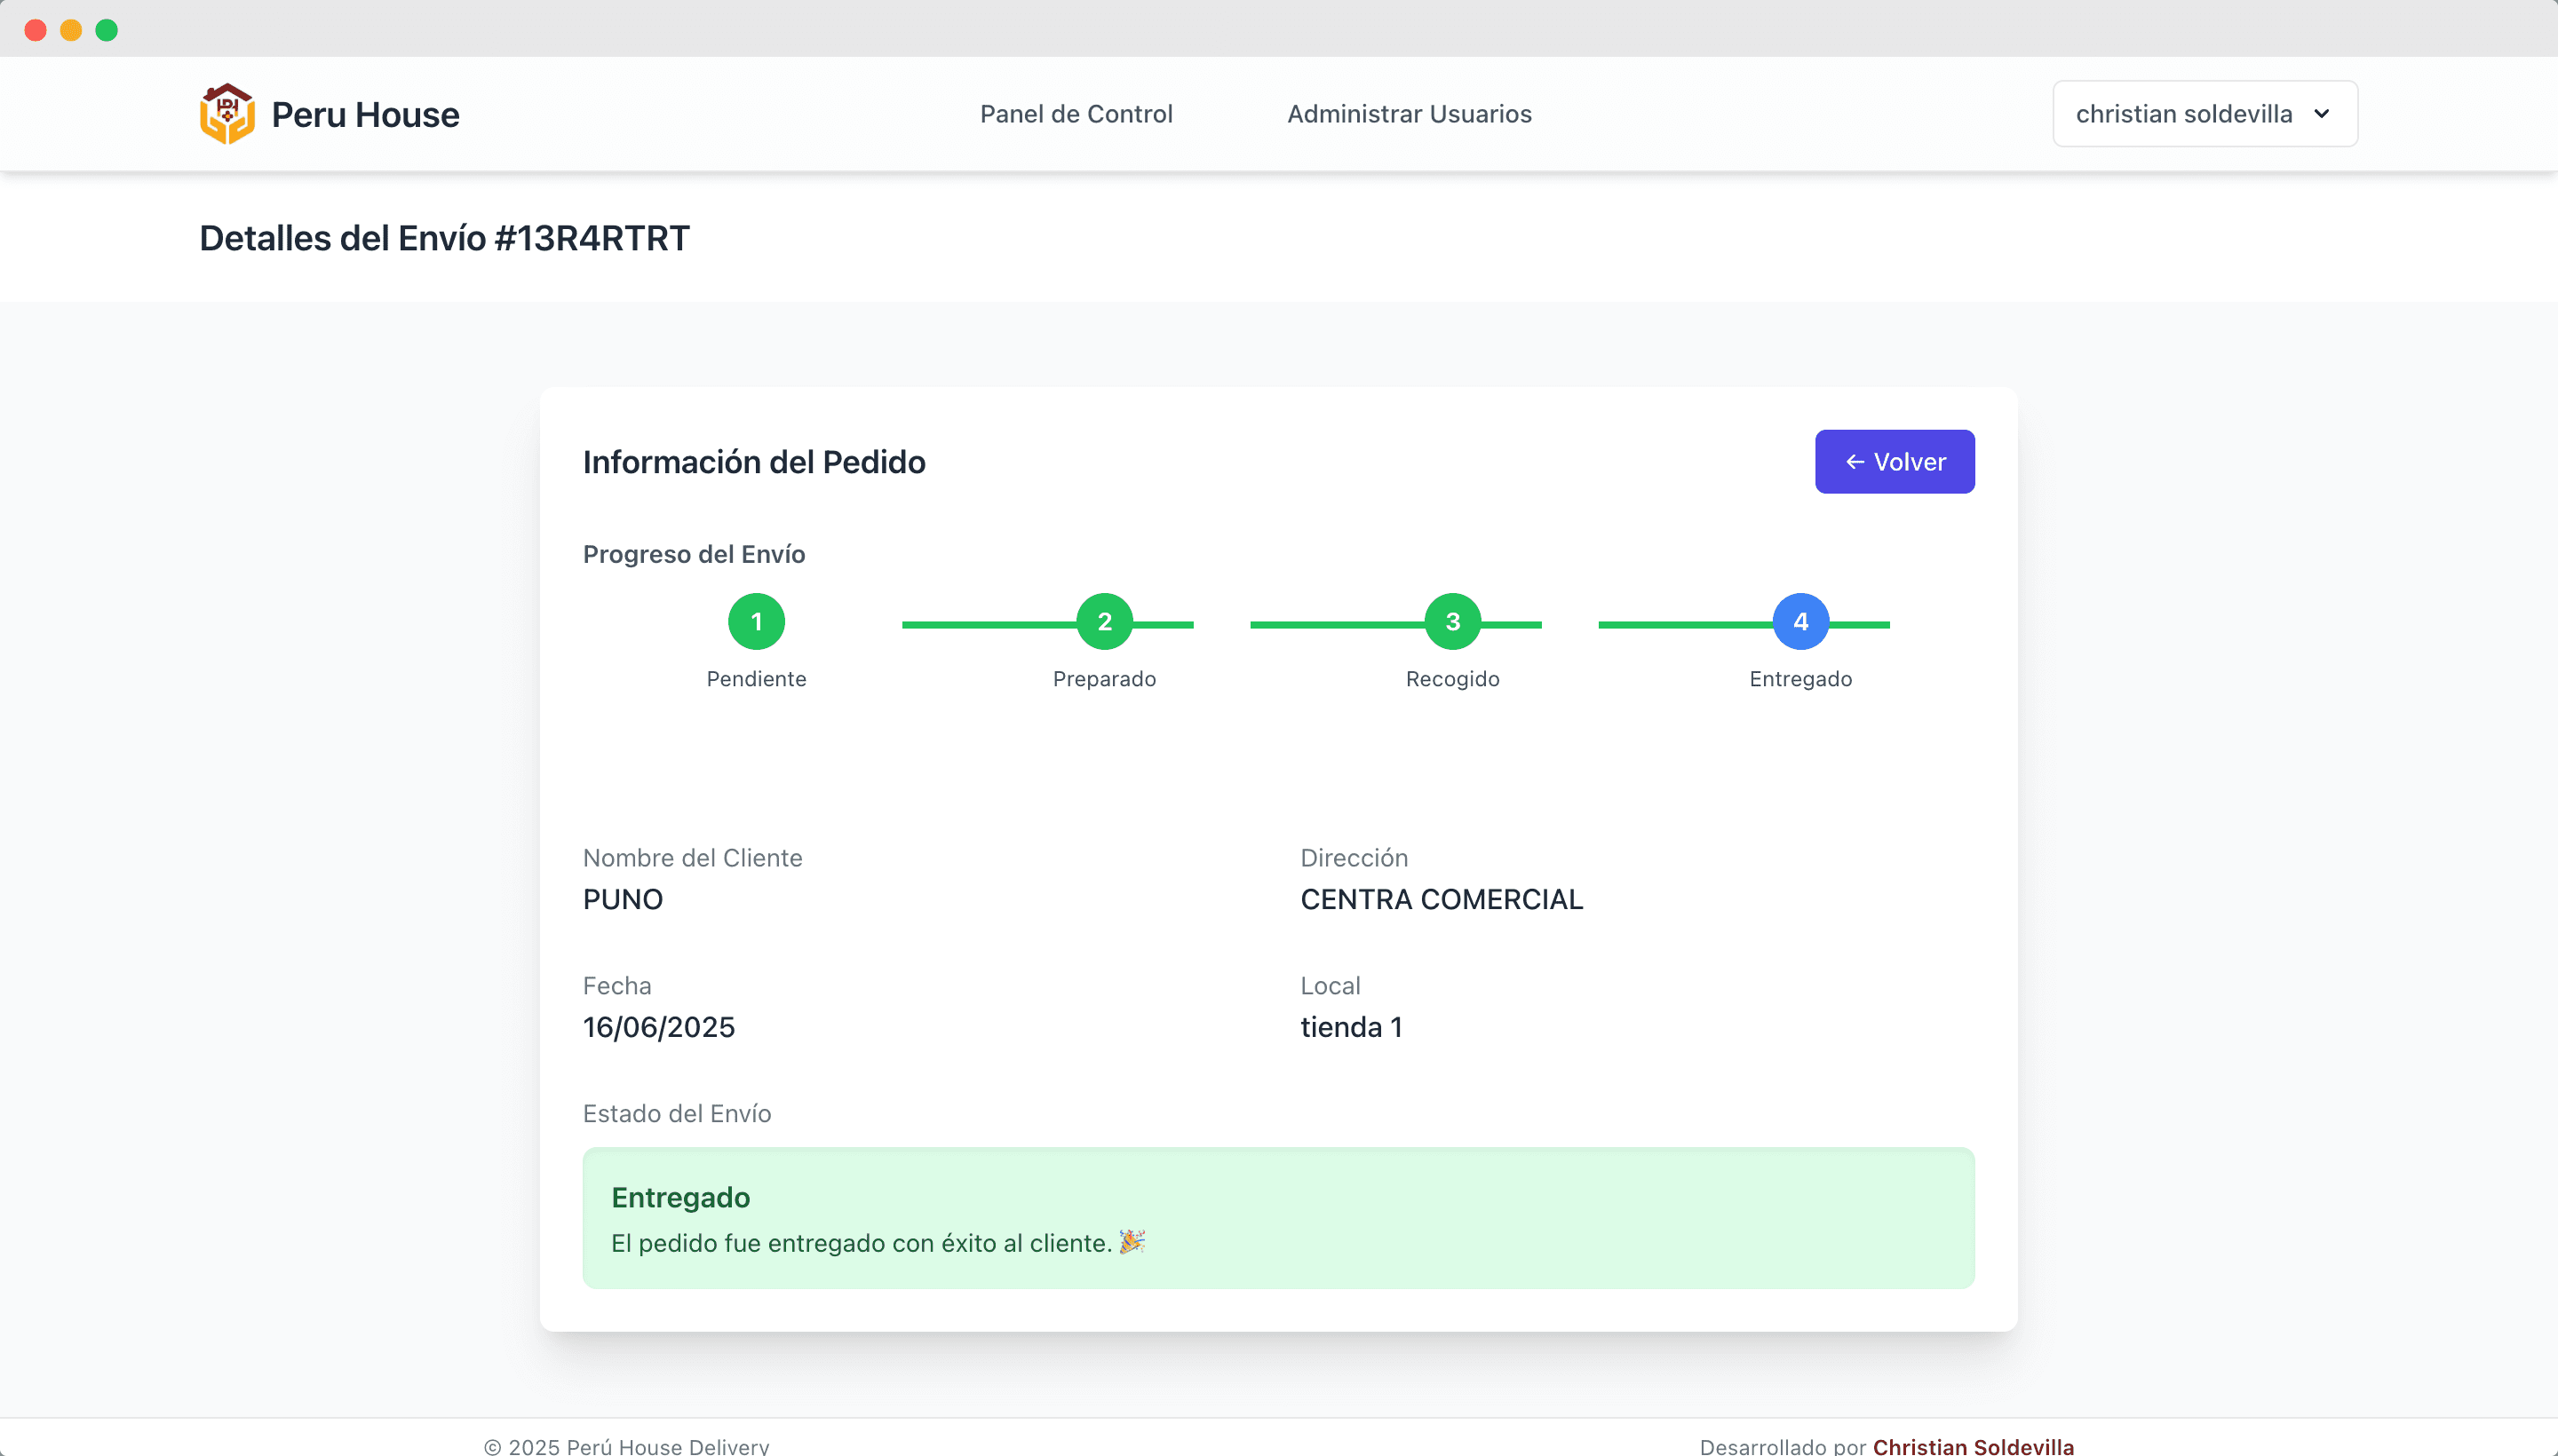Click the macOS red close window button

click(35, 30)
